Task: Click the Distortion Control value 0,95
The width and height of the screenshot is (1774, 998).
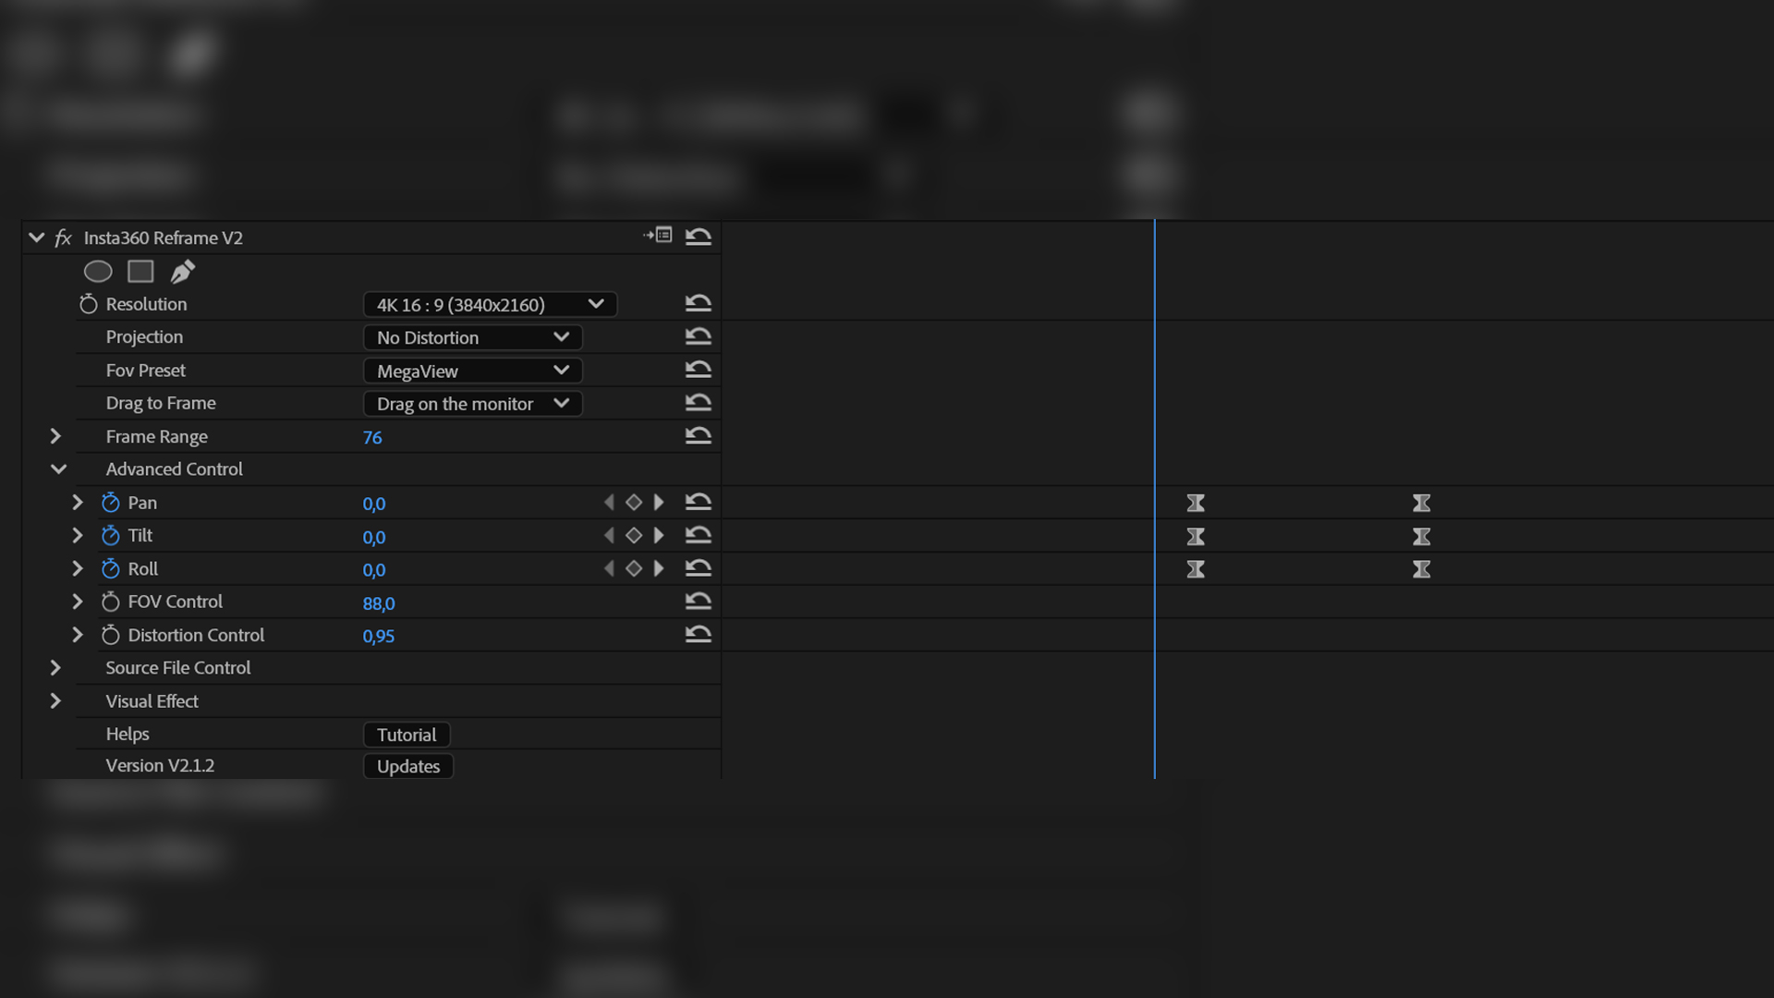Action: (378, 636)
